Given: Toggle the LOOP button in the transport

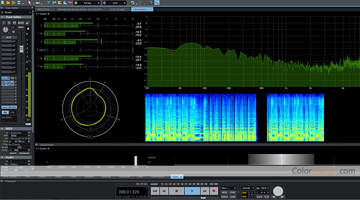Looking at the screenshot, I should 233,196.
